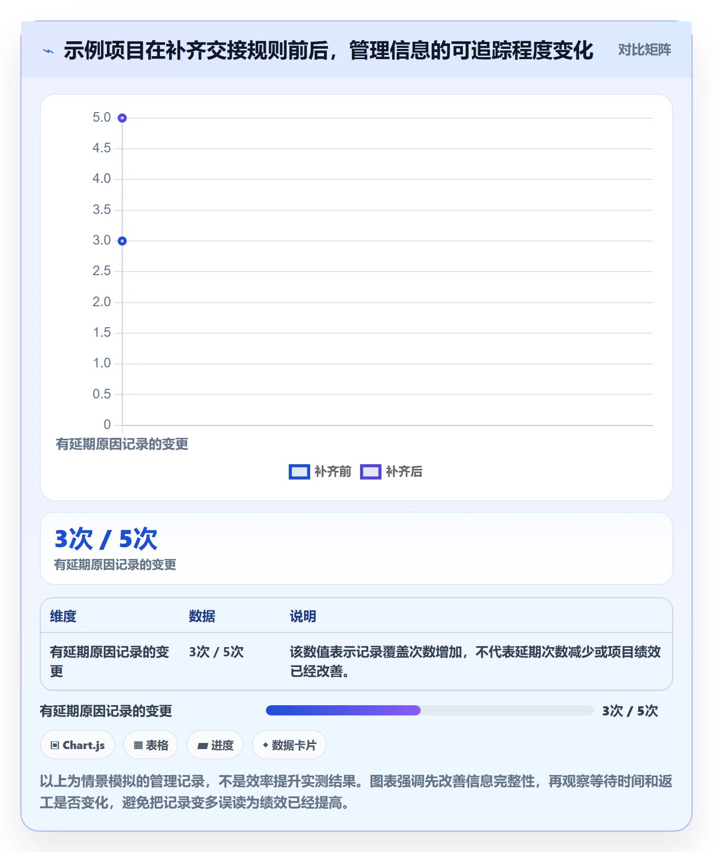Click the 说明 table column header
This screenshot has width=713, height=852.
[303, 616]
